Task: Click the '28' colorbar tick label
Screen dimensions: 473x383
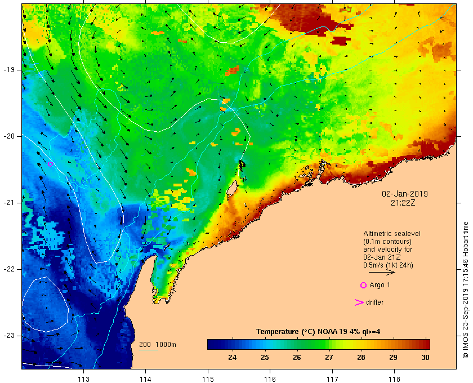Action: (361, 357)
